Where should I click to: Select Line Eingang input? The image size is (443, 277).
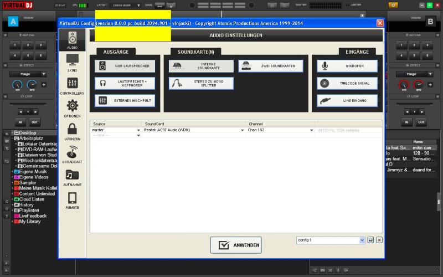[x=347, y=101]
